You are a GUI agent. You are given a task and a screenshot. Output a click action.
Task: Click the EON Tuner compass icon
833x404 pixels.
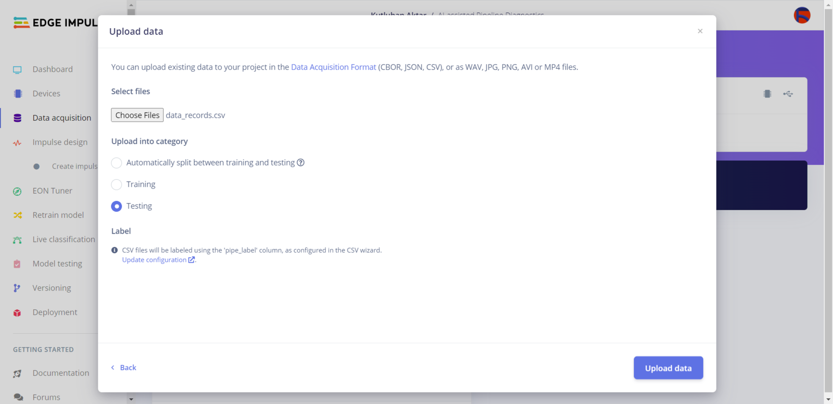point(17,191)
